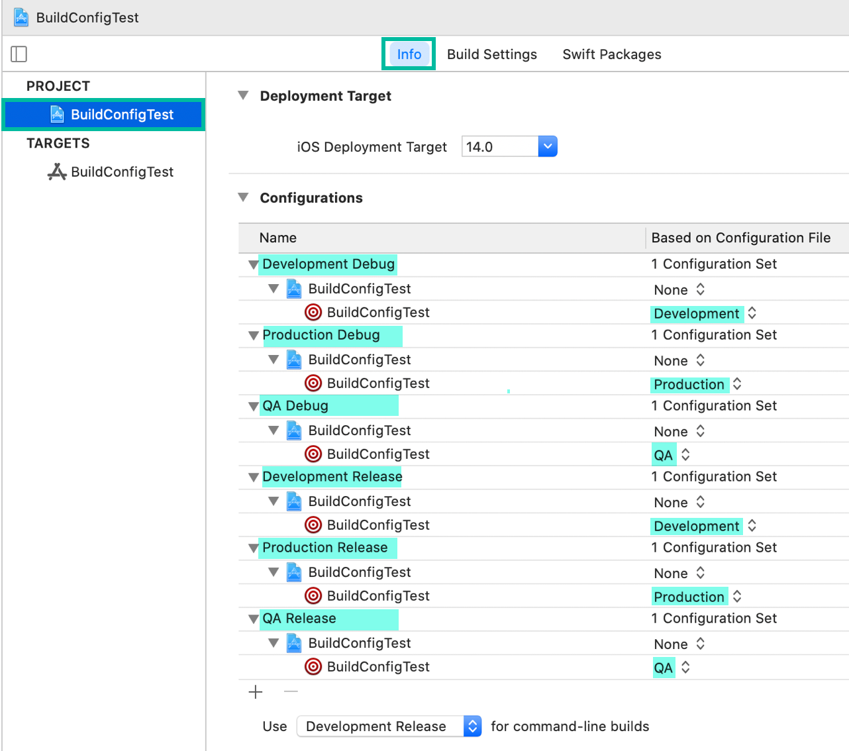Toggle the sidebar panel icon
849x751 pixels.
[x=19, y=54]
